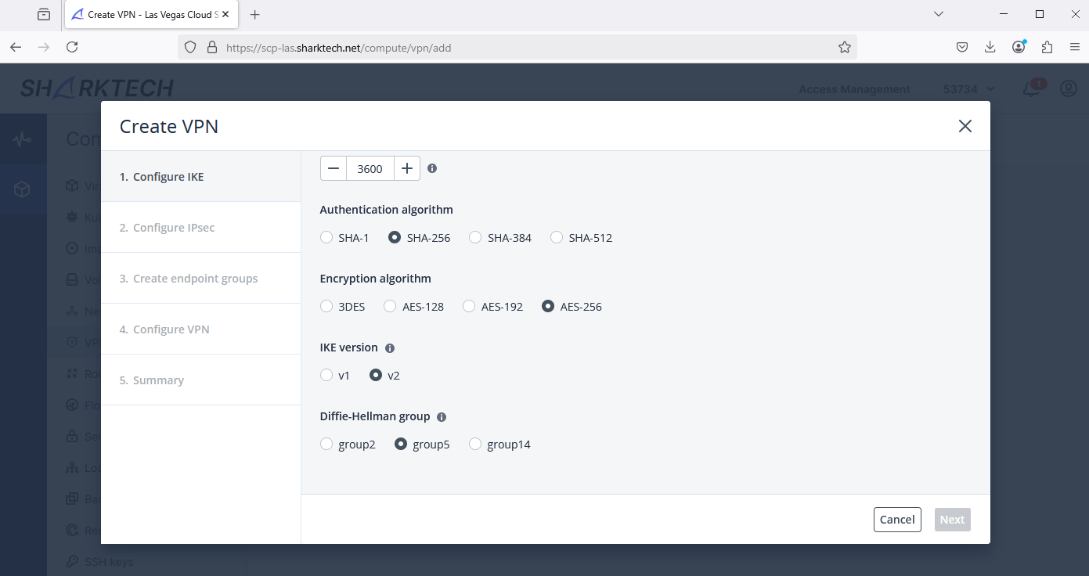The image size is (1089, 576).
Task: Click the Next button
Action: (952, 519)
